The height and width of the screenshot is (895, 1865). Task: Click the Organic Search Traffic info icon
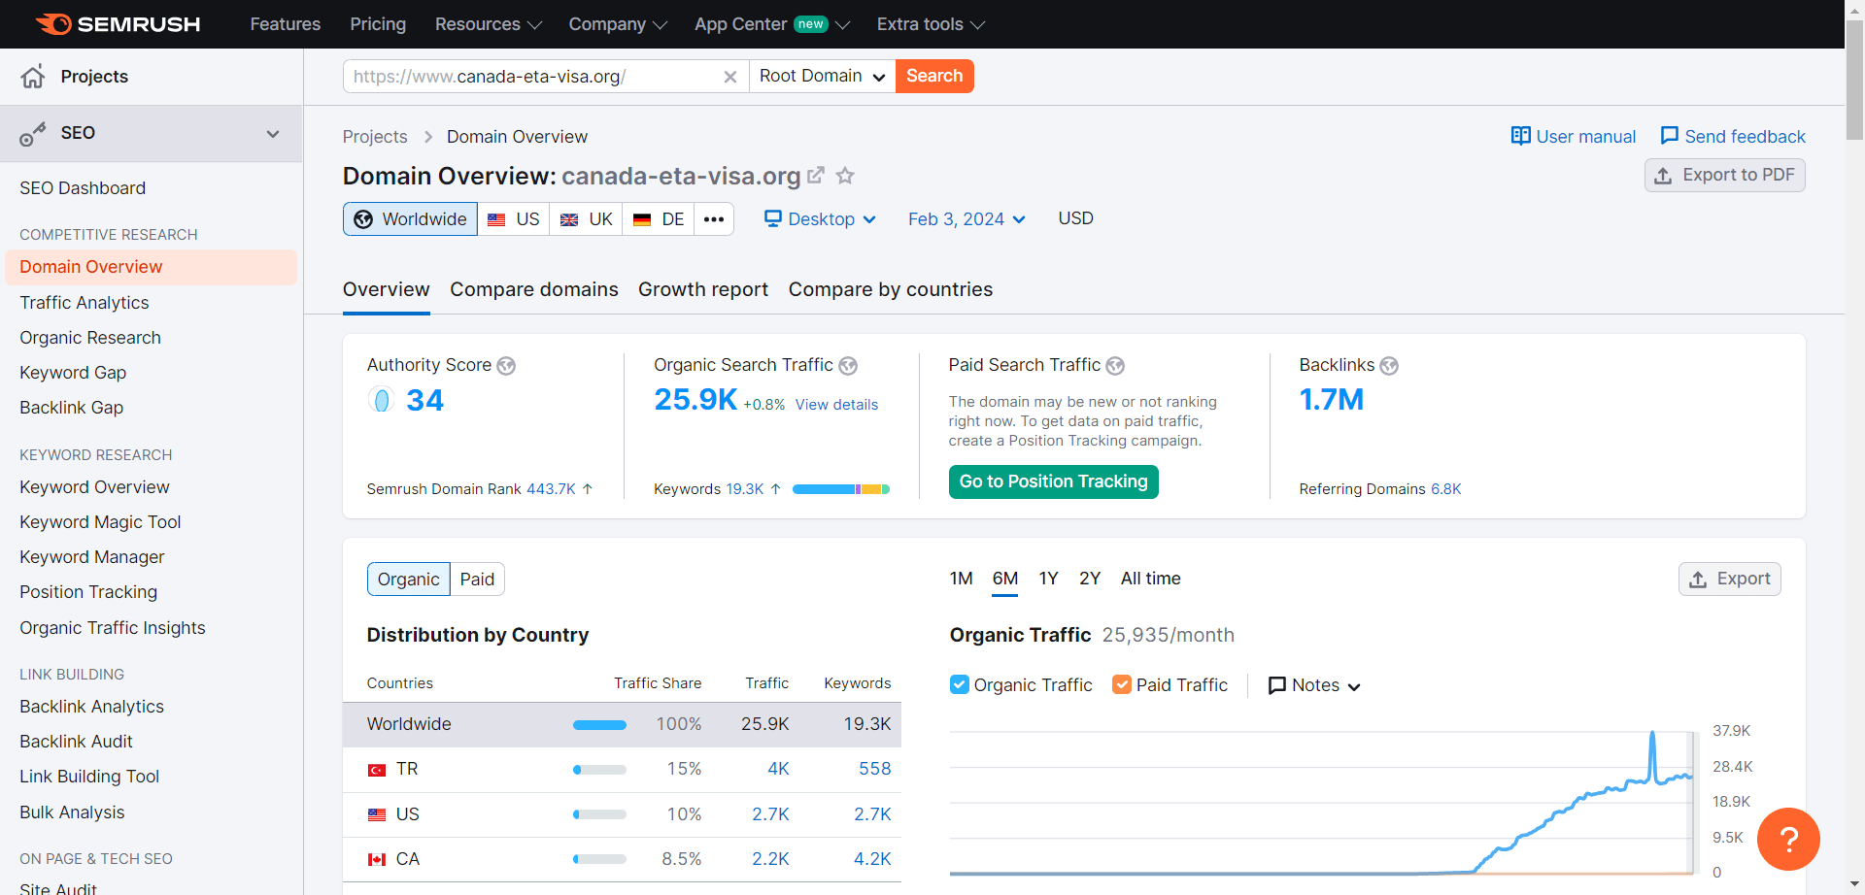848,366
